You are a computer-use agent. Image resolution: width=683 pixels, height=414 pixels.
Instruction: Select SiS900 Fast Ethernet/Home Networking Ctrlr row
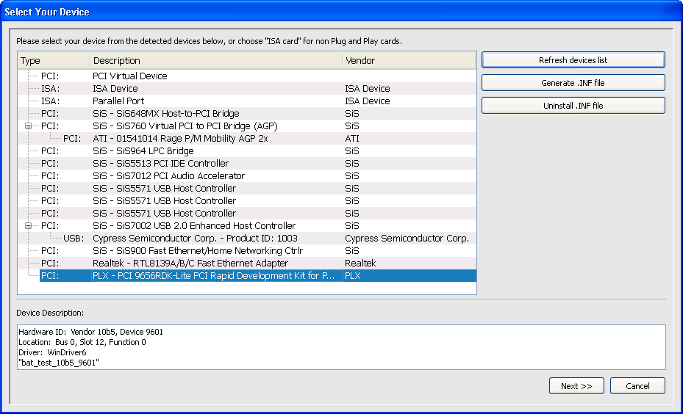point(247,251)
